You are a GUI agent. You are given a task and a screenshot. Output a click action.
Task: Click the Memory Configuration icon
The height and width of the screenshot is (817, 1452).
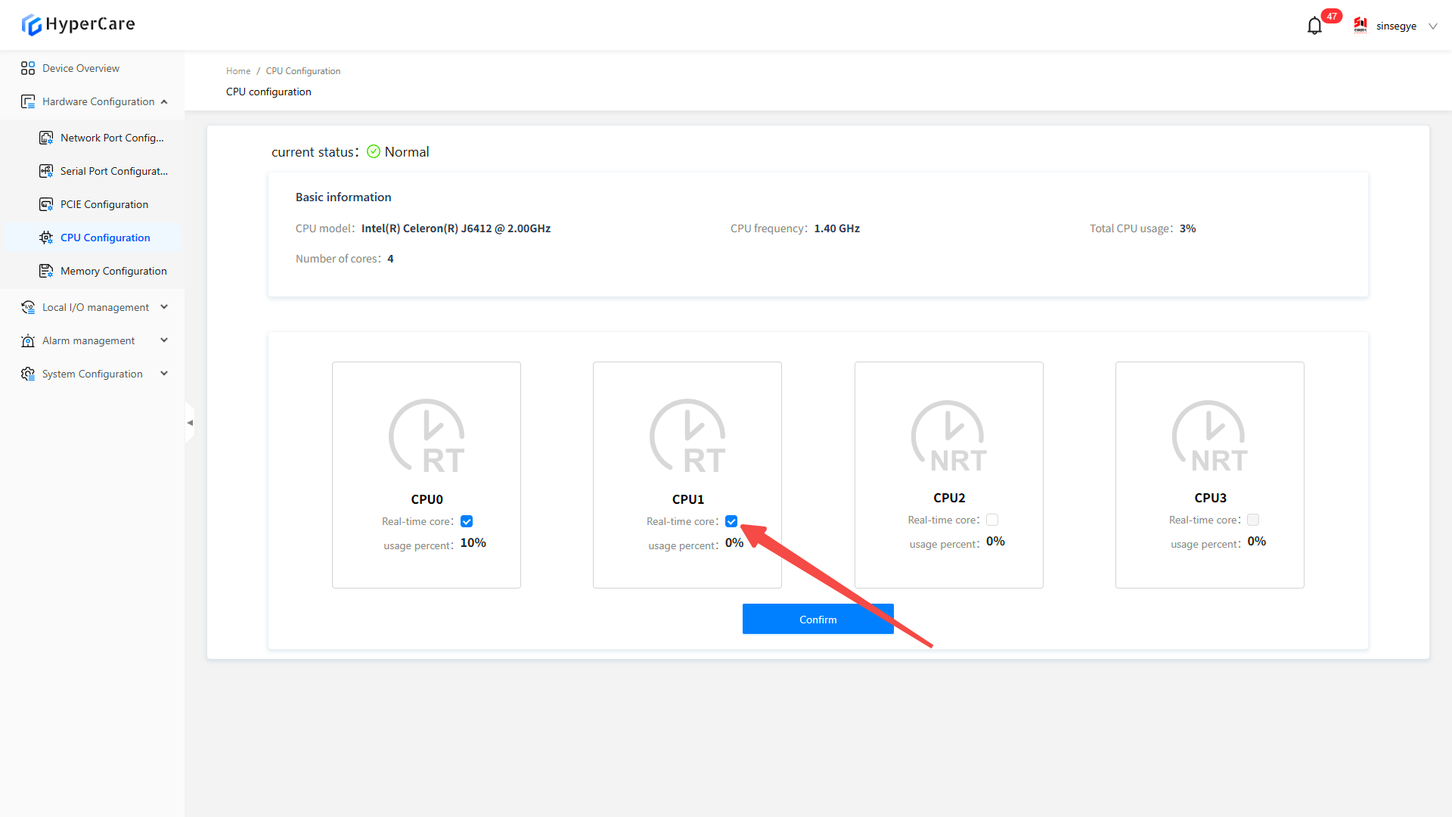pos(46,271)
